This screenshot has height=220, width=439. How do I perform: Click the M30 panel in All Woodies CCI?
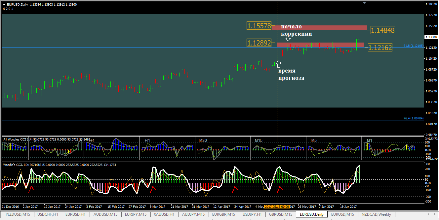click(x=222, y=148)
